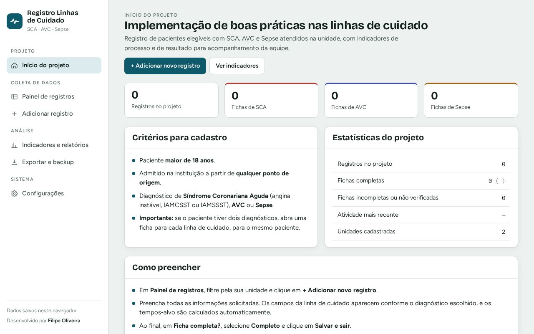The width and height of the screenshot is (534, 334).
Task: Open Exportar e backup page
Action: pos(54,162)
